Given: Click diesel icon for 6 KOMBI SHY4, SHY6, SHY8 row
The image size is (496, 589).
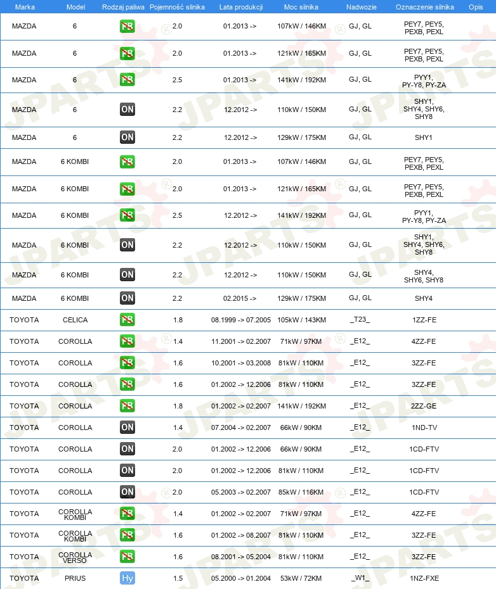Looking at the screenshot, I should [x=127, y=275].
